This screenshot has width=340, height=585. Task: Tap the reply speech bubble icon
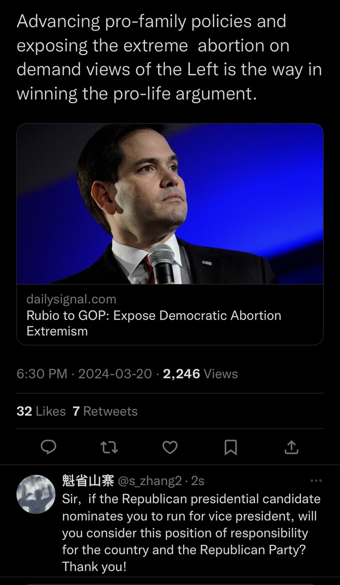coord(49,448)
